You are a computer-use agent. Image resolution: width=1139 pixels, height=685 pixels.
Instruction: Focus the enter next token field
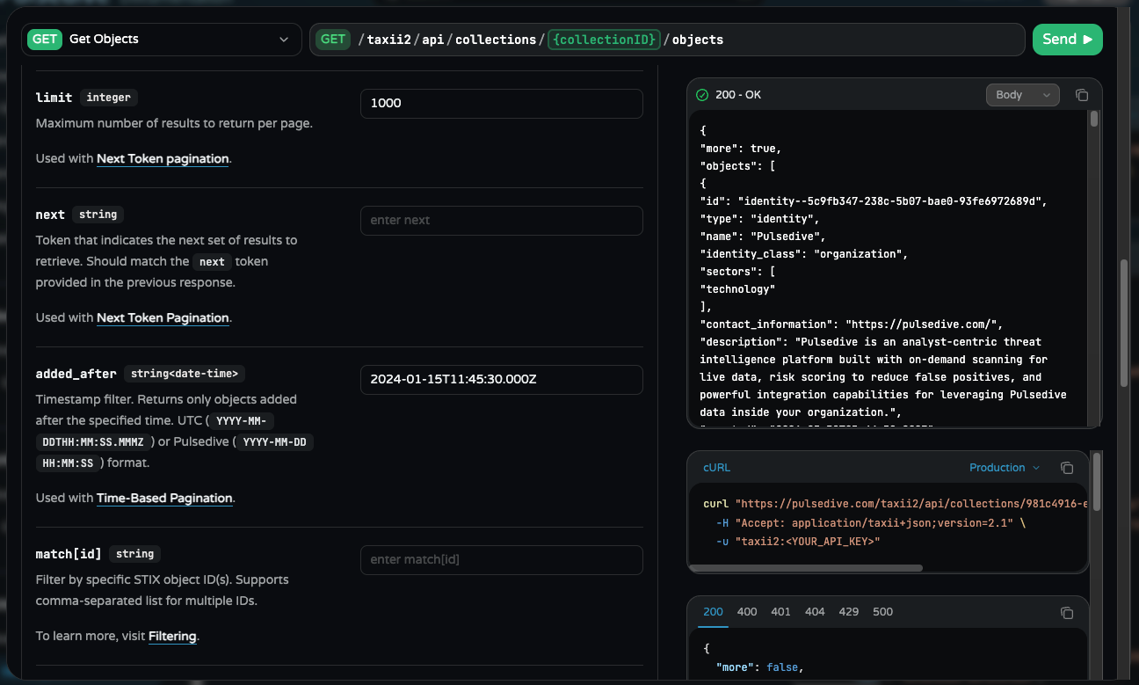coord(501,221)
